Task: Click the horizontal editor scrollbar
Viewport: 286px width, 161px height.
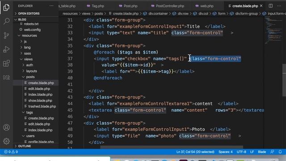Action: point(172,147)
